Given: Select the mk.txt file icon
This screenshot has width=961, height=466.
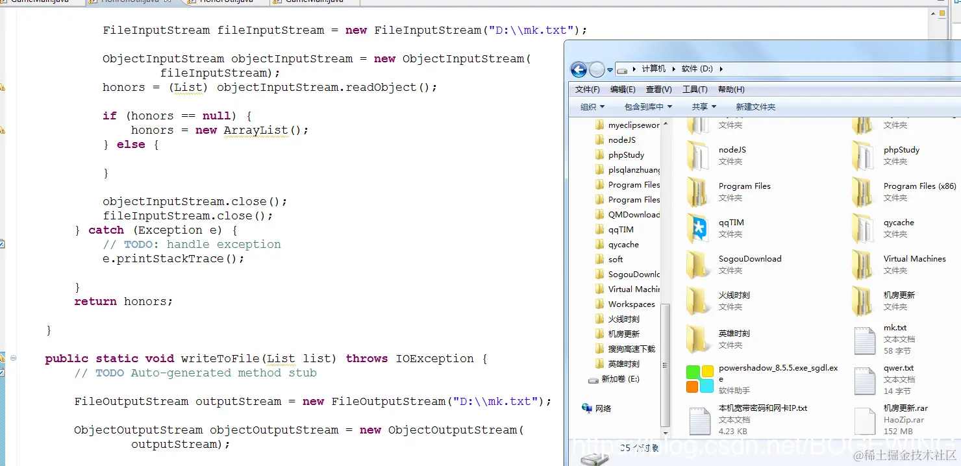Looking at the screenshot, I should coord(865,339).
